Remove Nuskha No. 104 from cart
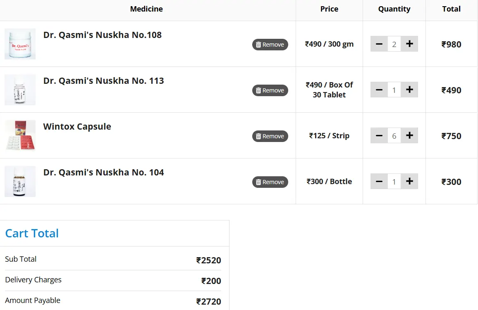The width and height of the screenshot is (478, 310). 270,182
